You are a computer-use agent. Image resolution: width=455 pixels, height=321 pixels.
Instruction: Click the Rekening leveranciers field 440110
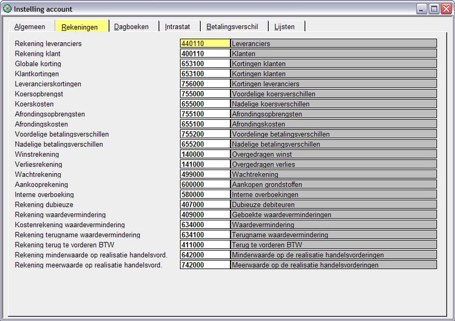pos(204,44)
